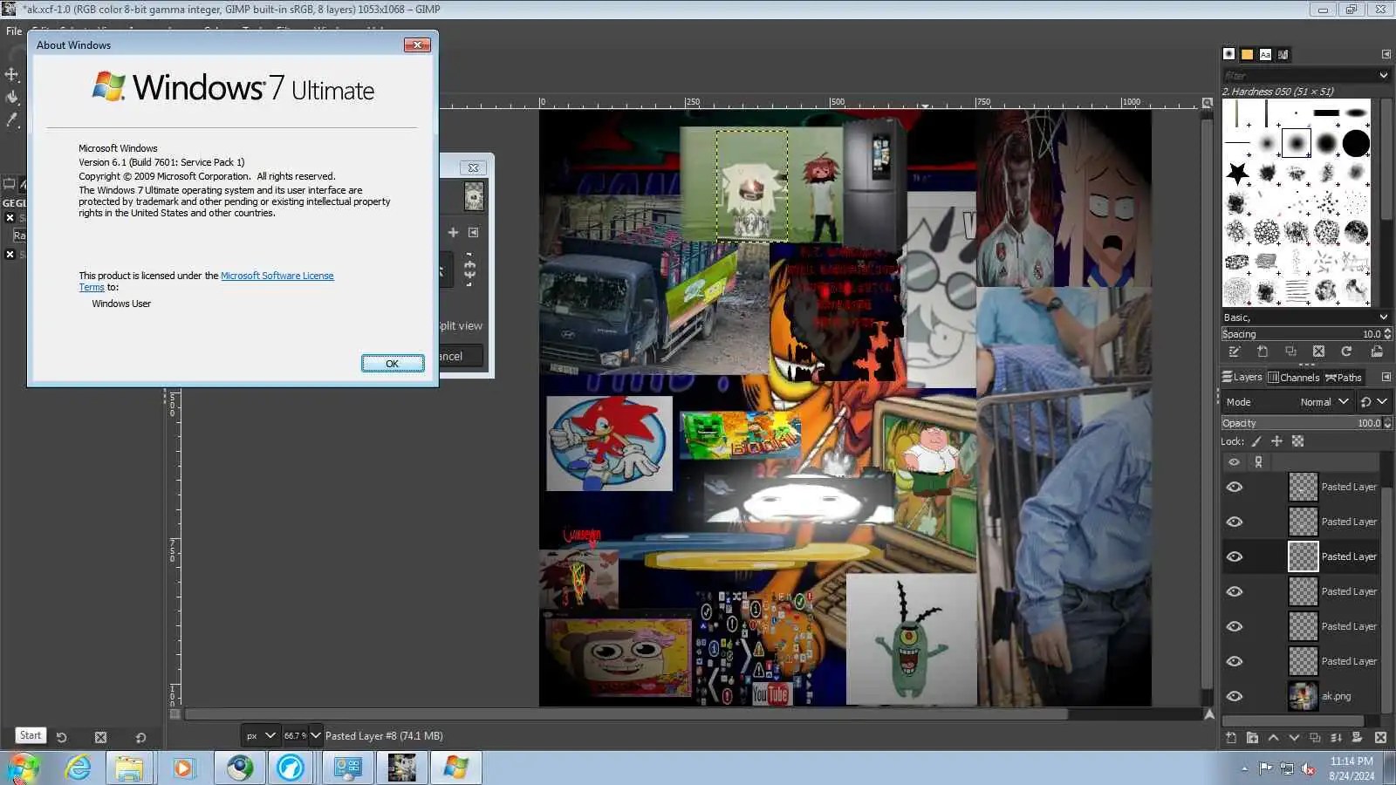The width and height of the screenshot is (1396, 785).
Task: Close the partially hidden GIMP dialog
Action: 473,167
